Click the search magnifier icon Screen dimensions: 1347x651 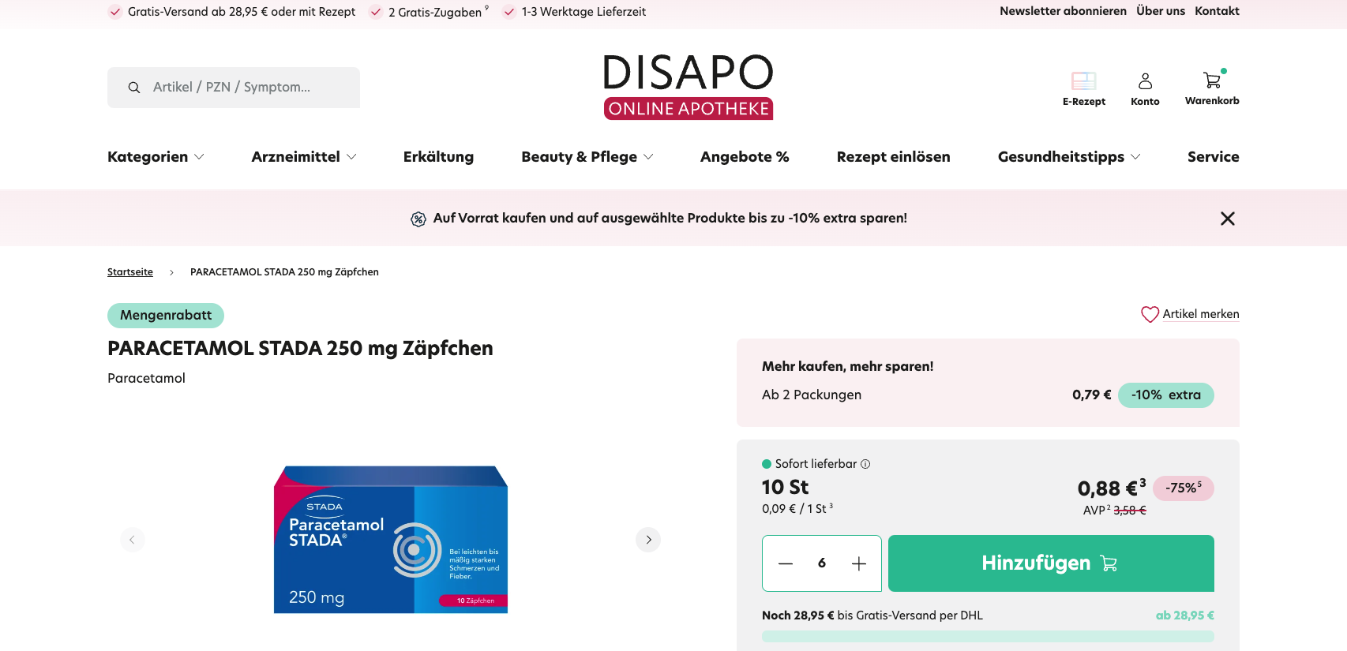tap(134, 88)
